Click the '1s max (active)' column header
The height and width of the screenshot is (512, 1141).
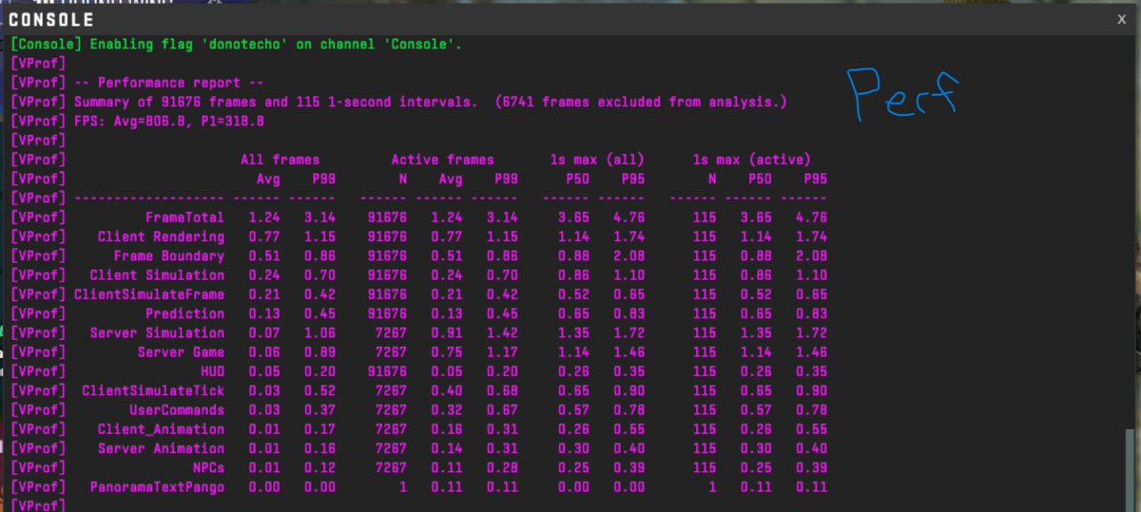coord(751,160)
